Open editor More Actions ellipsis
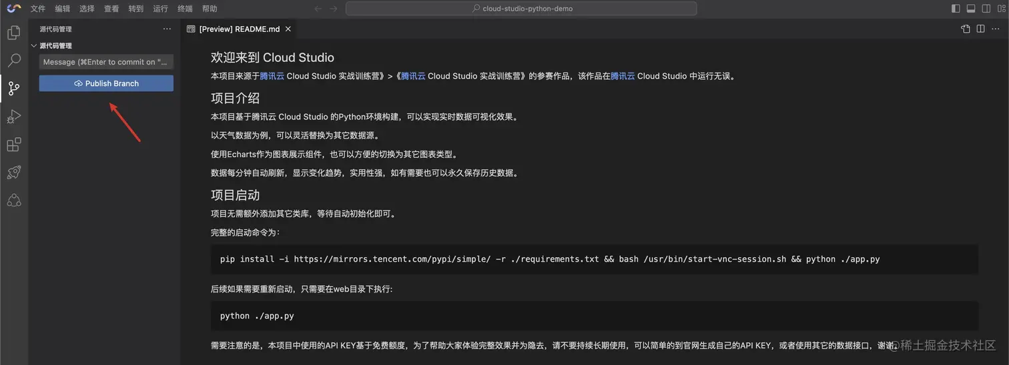1009x365 pixels. pos(995,29)
